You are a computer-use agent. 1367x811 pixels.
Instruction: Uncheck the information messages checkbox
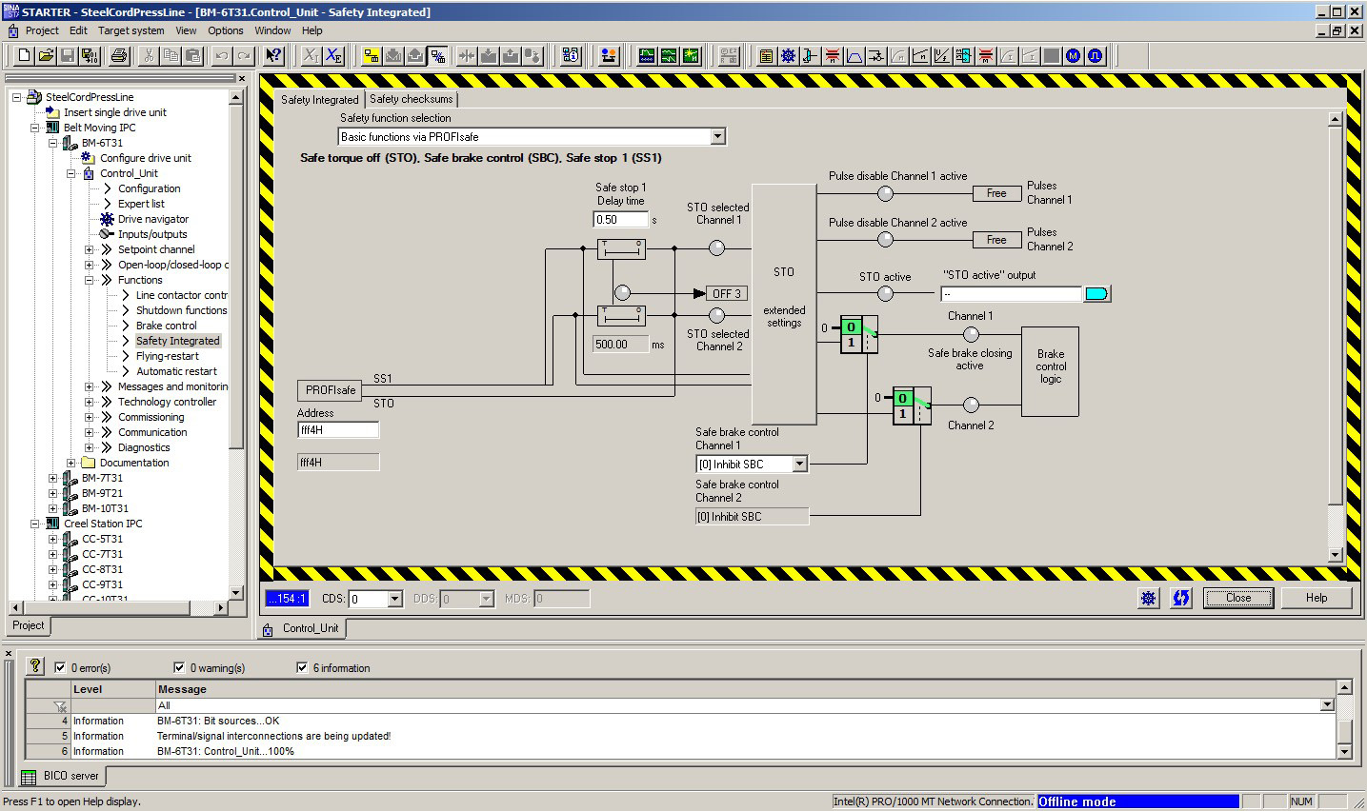(x=302, y=668)
